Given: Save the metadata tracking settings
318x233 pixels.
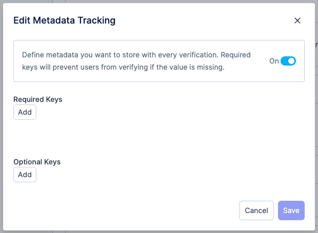Looking at the screenshot, I should click(291, 210).
